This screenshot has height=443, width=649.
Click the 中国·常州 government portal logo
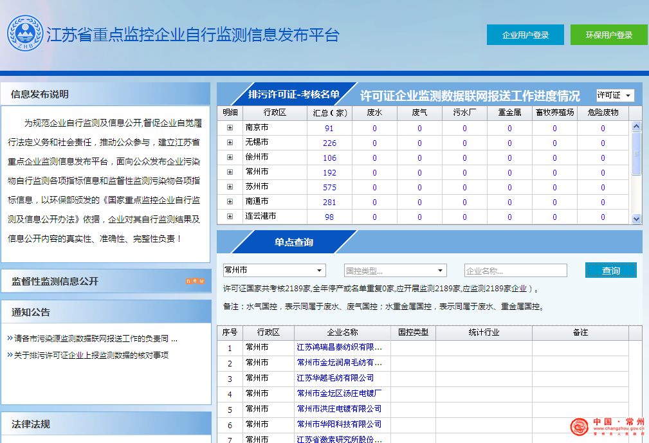[607, 426]
